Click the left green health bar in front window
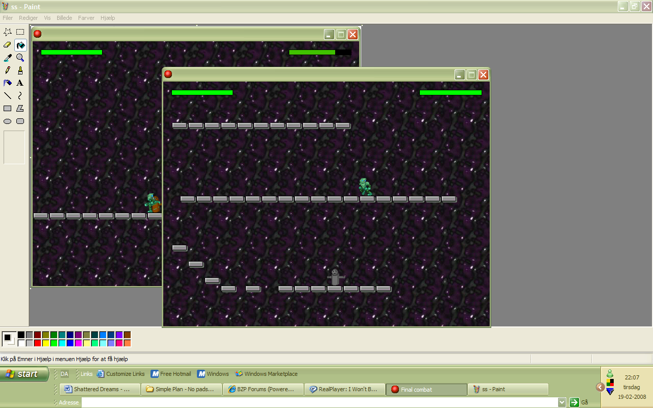653x408 pixels. pos(203,93)
